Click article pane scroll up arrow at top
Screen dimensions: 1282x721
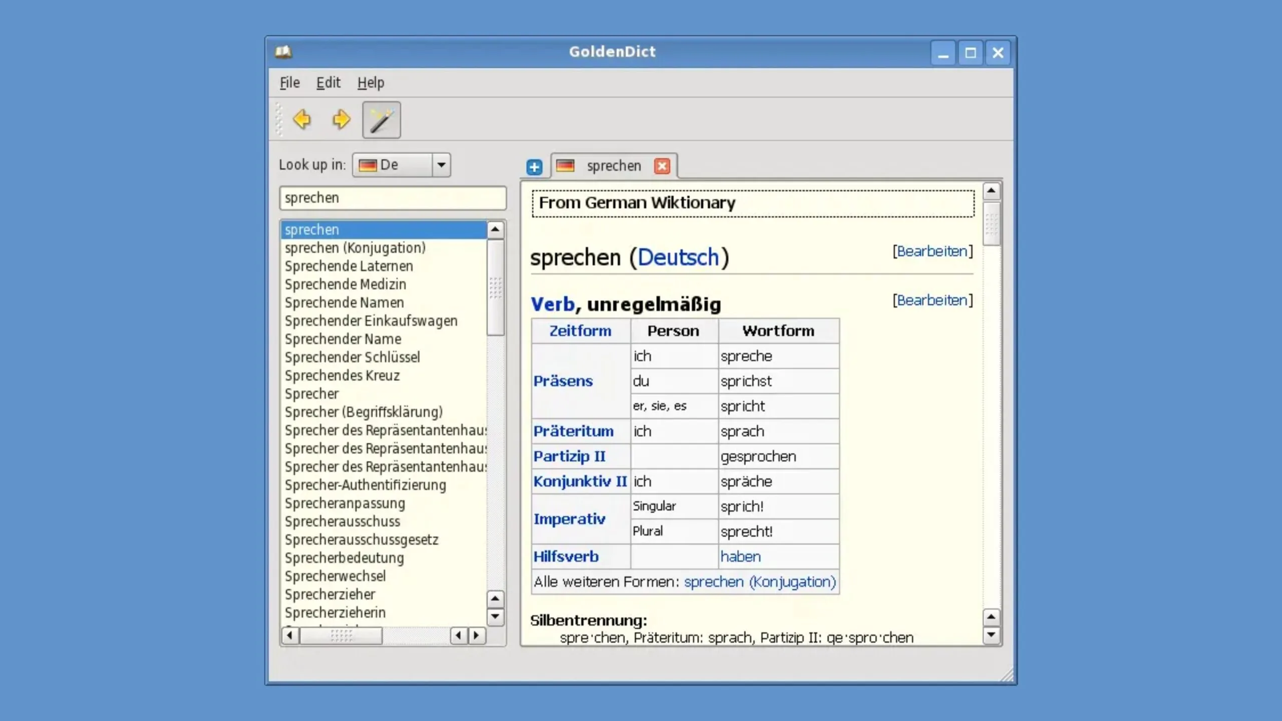pyautogui.click(x=992, y=191)
